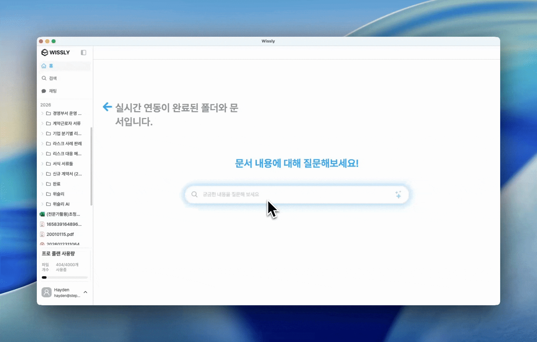Expand the 경영부서 운영 folder chevron
Screen dimensions: 537x342
click(42, 113)
